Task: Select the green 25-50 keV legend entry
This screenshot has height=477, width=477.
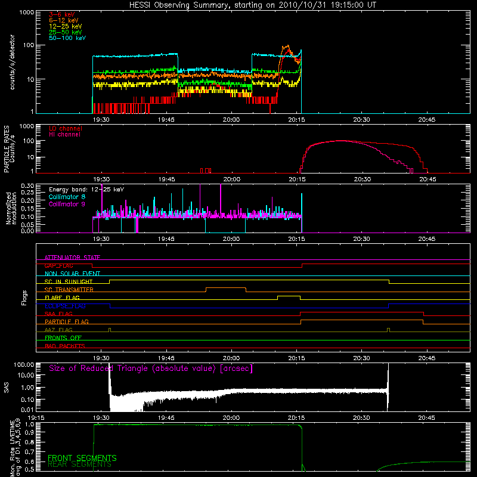Action: [66, 32]
